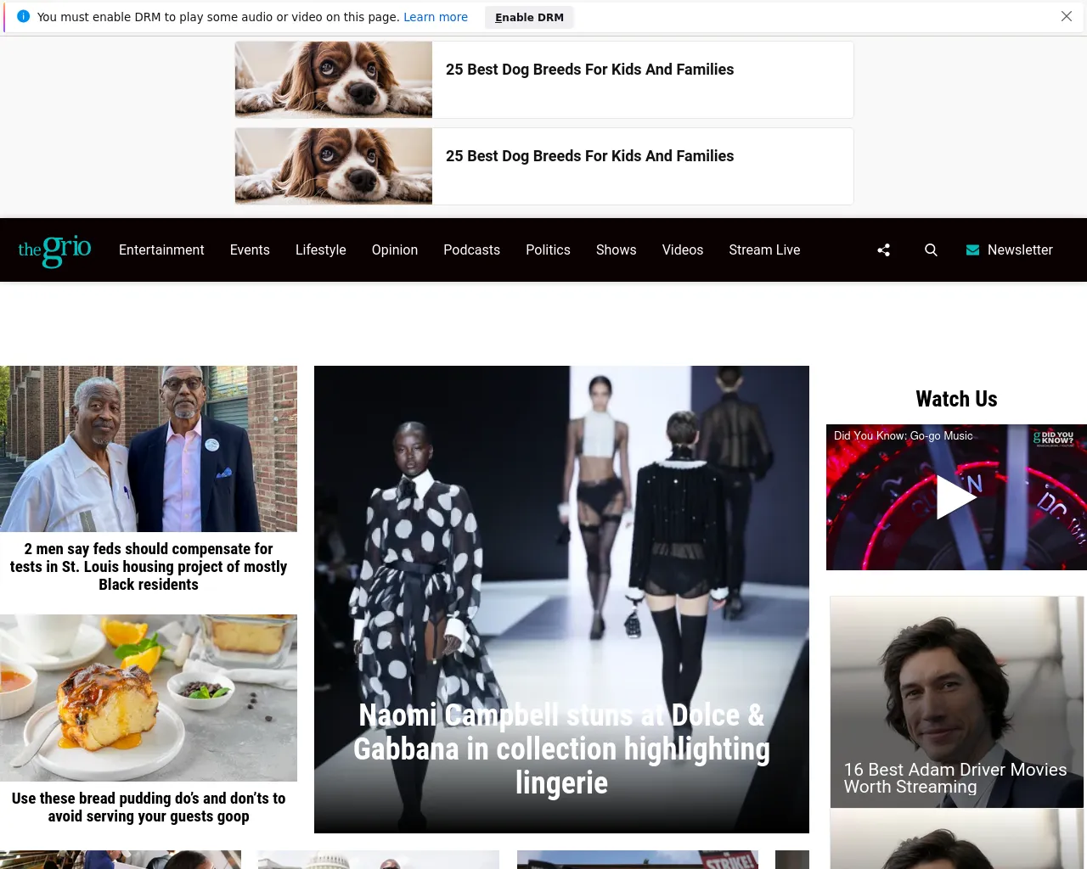Open 16 Best Adam Driver Movies card
1087x869 pixels.
point(955,777)
